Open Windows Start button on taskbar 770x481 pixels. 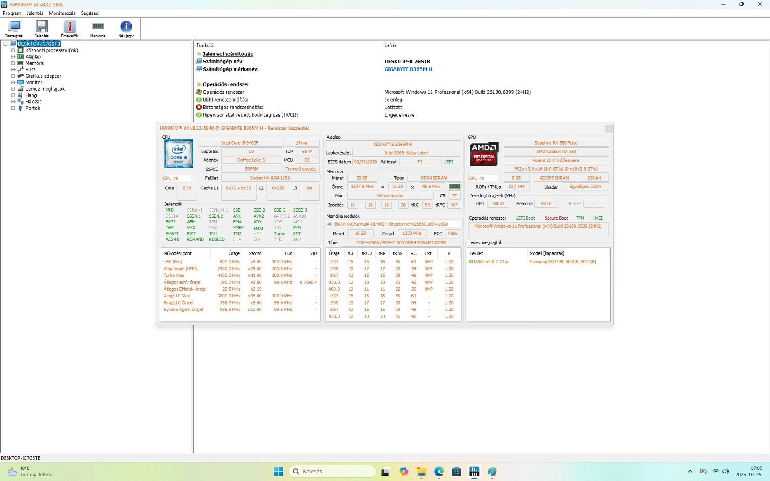click(278, 471)
